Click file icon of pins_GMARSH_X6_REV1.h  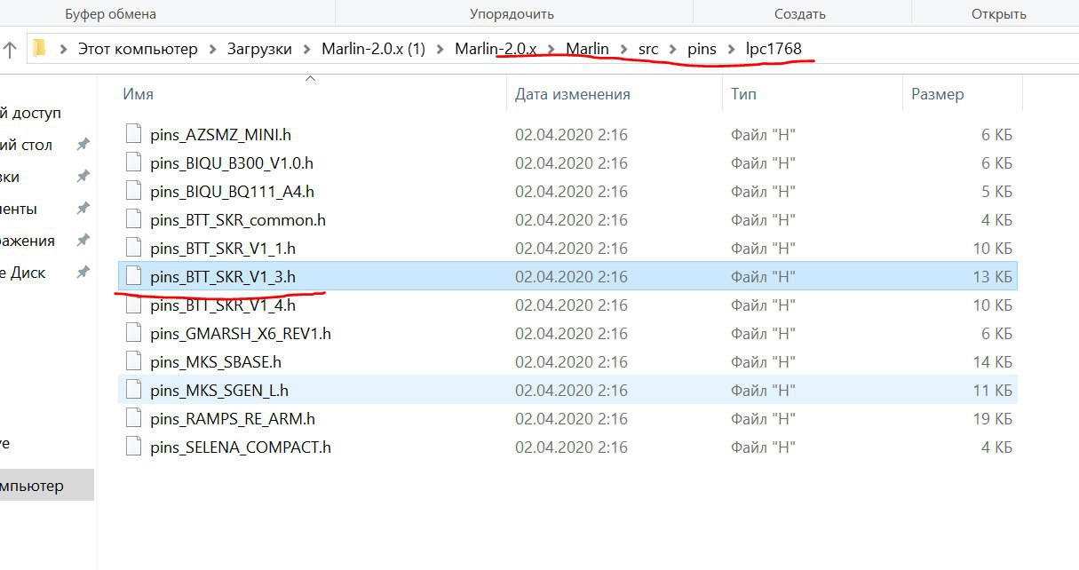coord(133,334)
